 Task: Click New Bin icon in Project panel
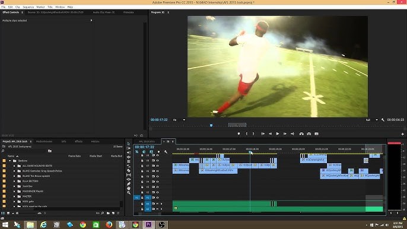(x=108, y=213)
